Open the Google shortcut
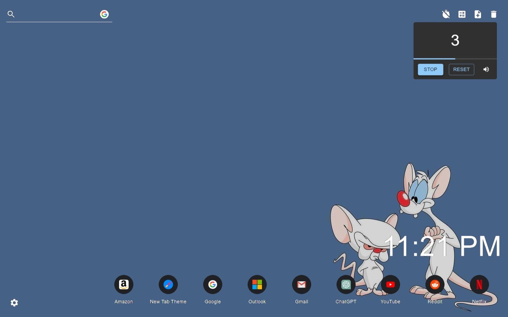508x317 pixels. click(213, 285)
